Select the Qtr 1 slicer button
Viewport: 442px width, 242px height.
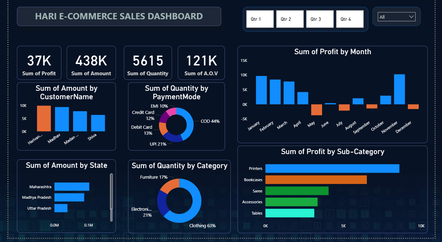(260, 19)
